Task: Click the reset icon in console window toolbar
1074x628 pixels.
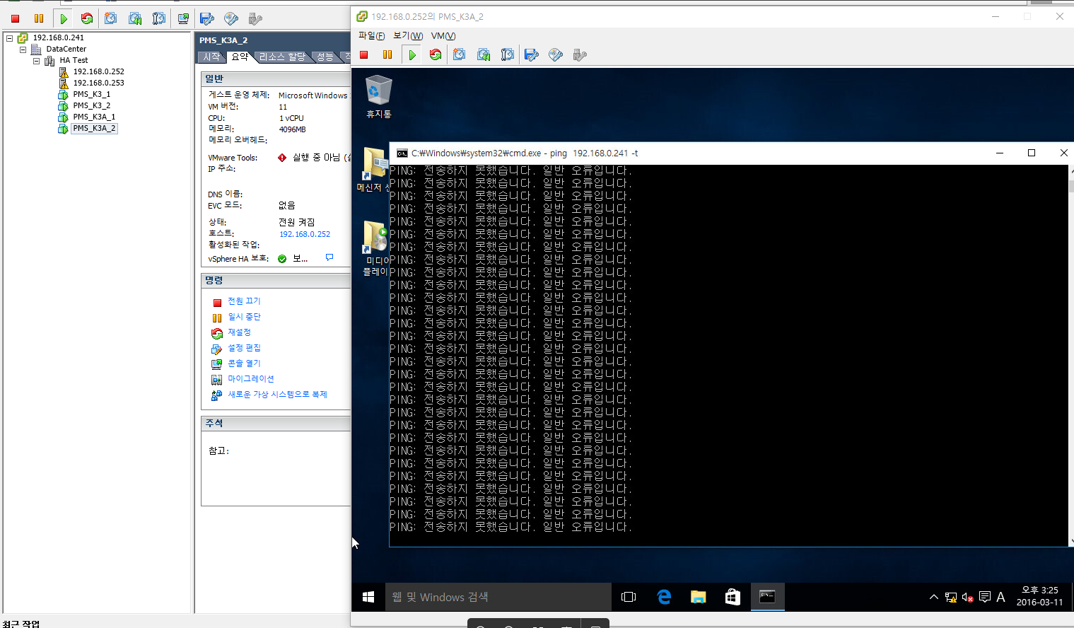Action: click(436, 55)
